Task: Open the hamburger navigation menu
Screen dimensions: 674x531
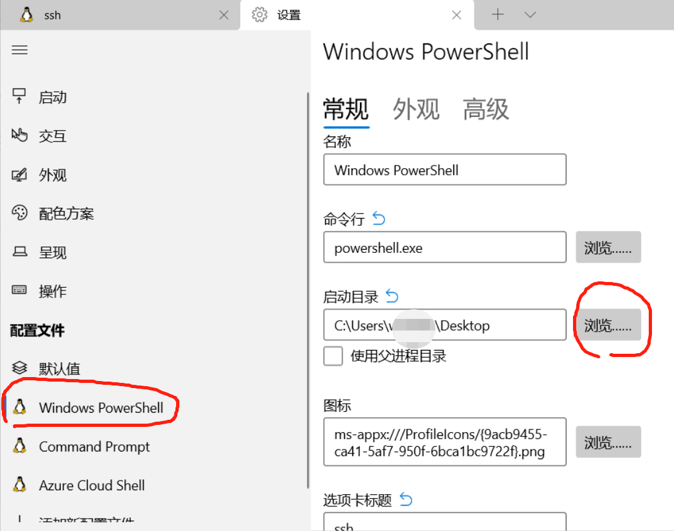Action: coord(19,50)
